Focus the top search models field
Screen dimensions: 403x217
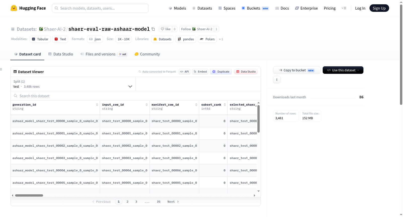pyautogui.click(x=100, y=8)
